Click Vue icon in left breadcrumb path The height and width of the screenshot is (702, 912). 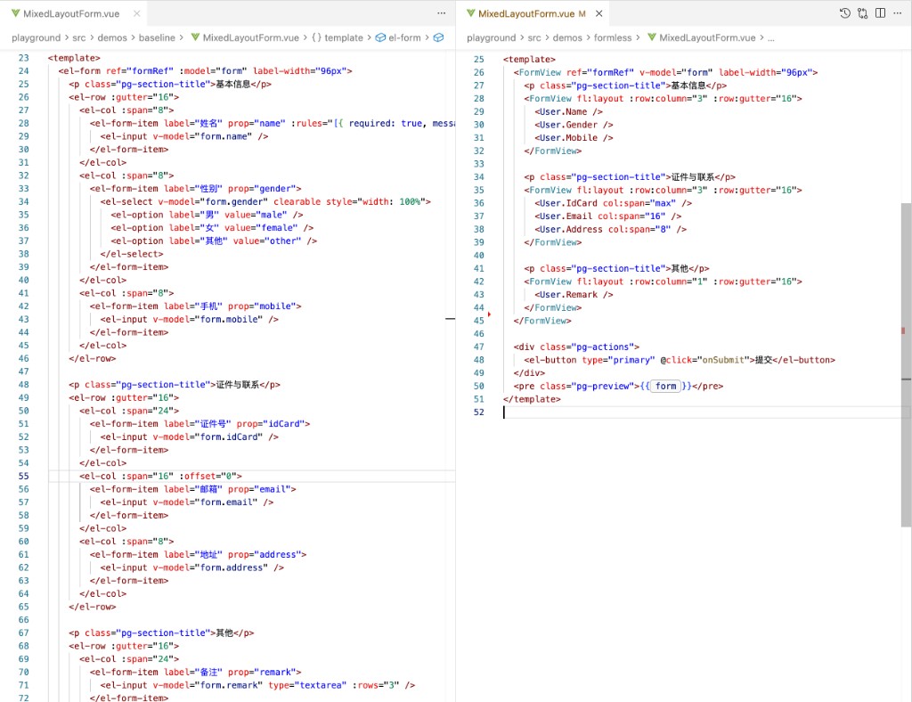[x=195, y=37]
